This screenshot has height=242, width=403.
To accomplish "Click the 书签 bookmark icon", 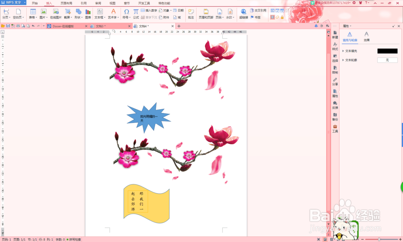I will pos(256,17).
